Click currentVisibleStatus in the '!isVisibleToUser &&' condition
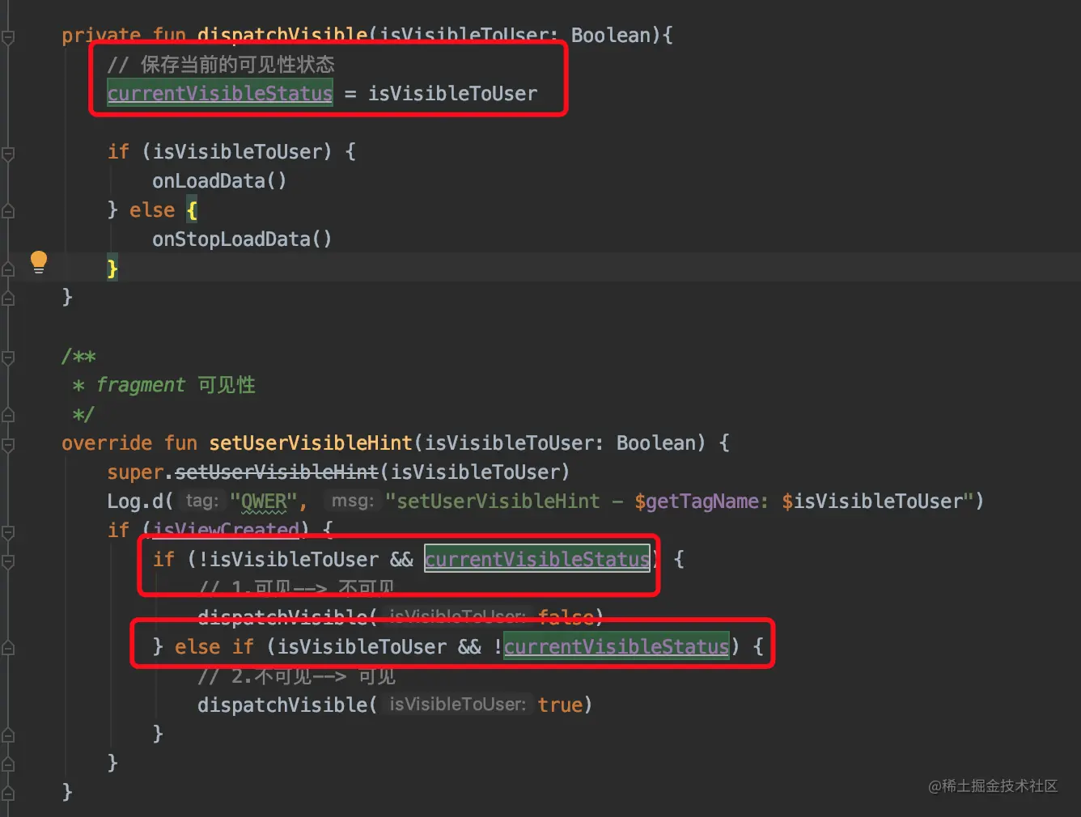Viewport: 1081px width, 817px height. pos(537,560)
